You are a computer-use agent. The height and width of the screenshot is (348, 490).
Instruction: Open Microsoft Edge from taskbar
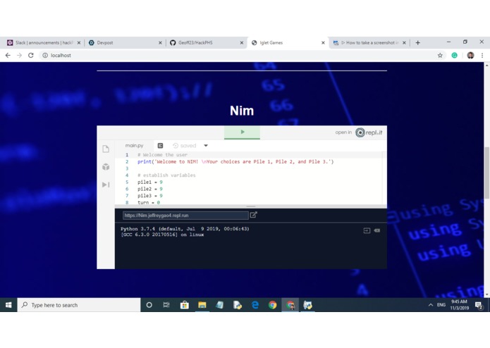(x=255, y=305)
